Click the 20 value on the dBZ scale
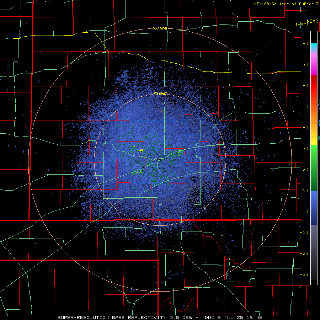Screen dimensions: 320x320 coord(305,170)
